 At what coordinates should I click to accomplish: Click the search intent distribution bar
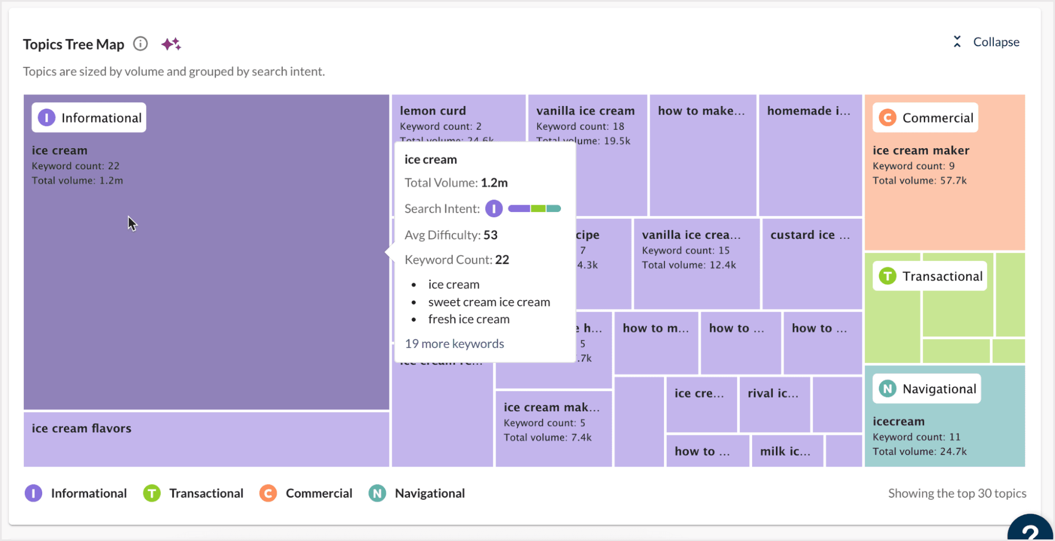tap(534, 208)
